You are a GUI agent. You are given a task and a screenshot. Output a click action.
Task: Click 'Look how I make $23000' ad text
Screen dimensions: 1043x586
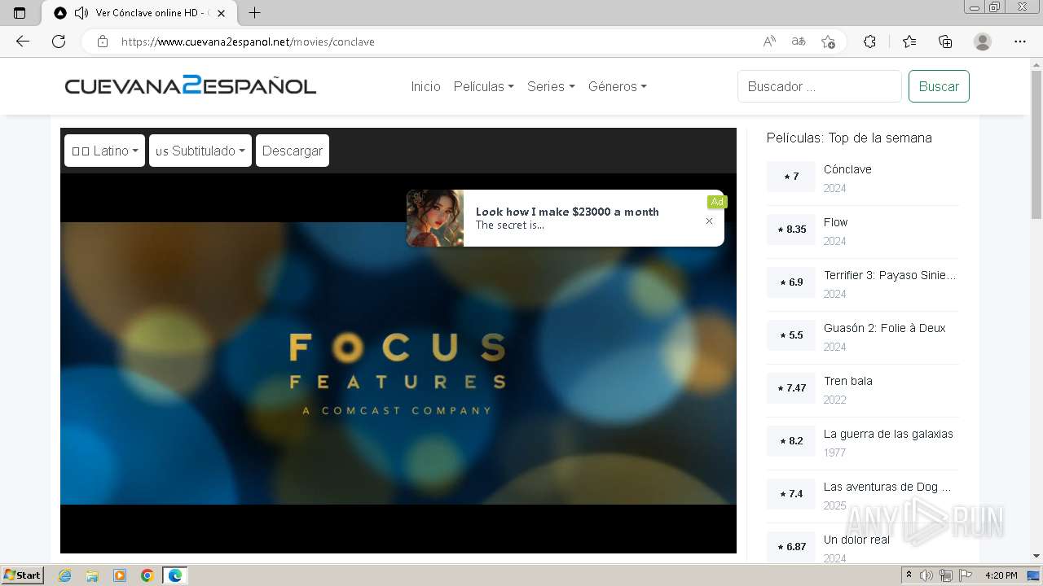coord(567,212)
